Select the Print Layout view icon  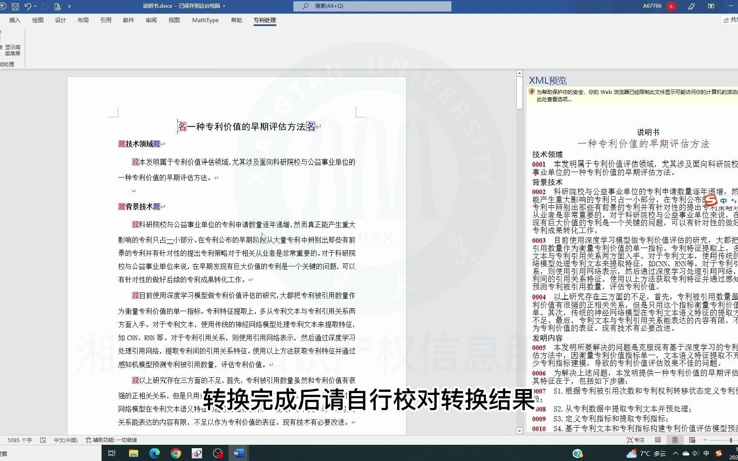(x=675, y=440)
